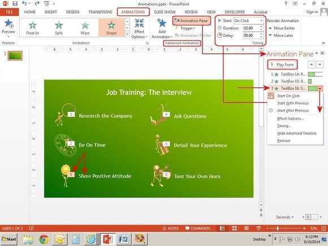
Task: Open the Add Animation gallery
Action: click(x=162, y=28)
